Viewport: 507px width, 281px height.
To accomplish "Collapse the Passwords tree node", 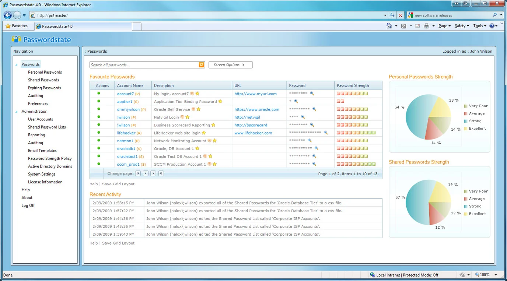I will click(x=17, y=64).
